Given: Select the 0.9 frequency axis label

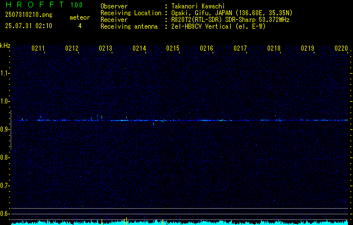Looking at the screenshot, I should [5, 129].
